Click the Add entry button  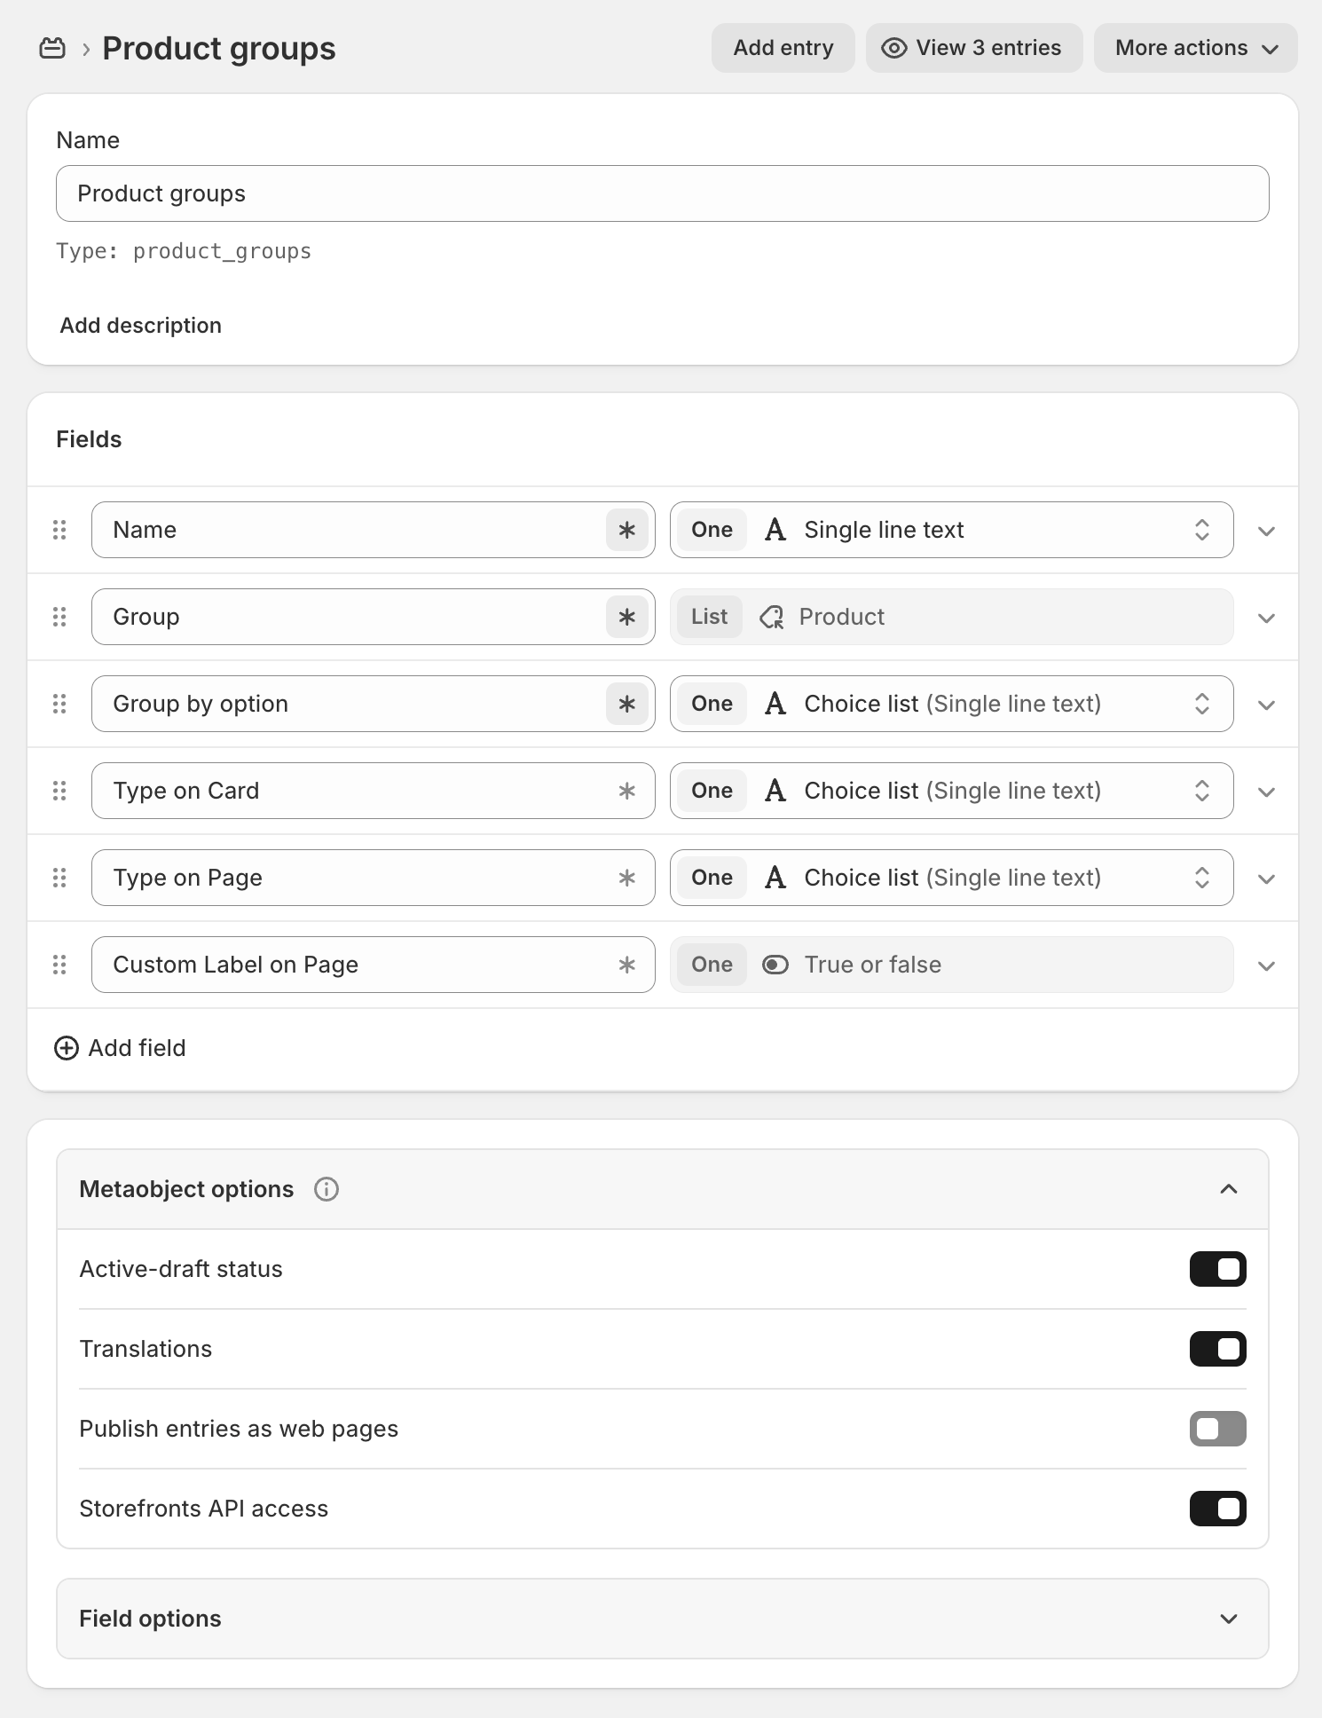[x=783, y=48]
